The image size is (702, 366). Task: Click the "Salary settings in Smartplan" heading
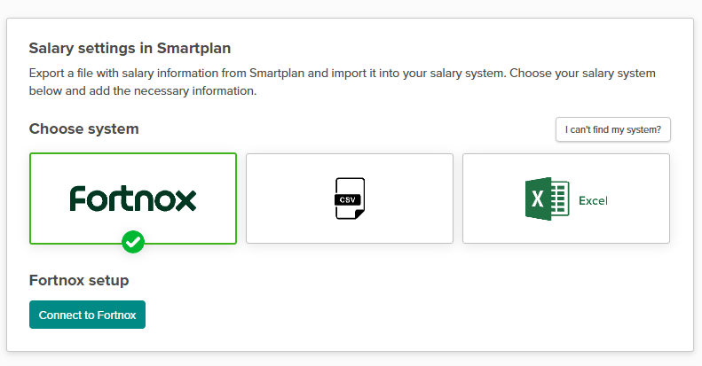(x=130, y=48)
